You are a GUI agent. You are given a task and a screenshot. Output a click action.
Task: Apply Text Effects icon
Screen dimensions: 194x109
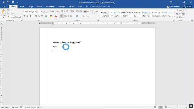(46, 16)
